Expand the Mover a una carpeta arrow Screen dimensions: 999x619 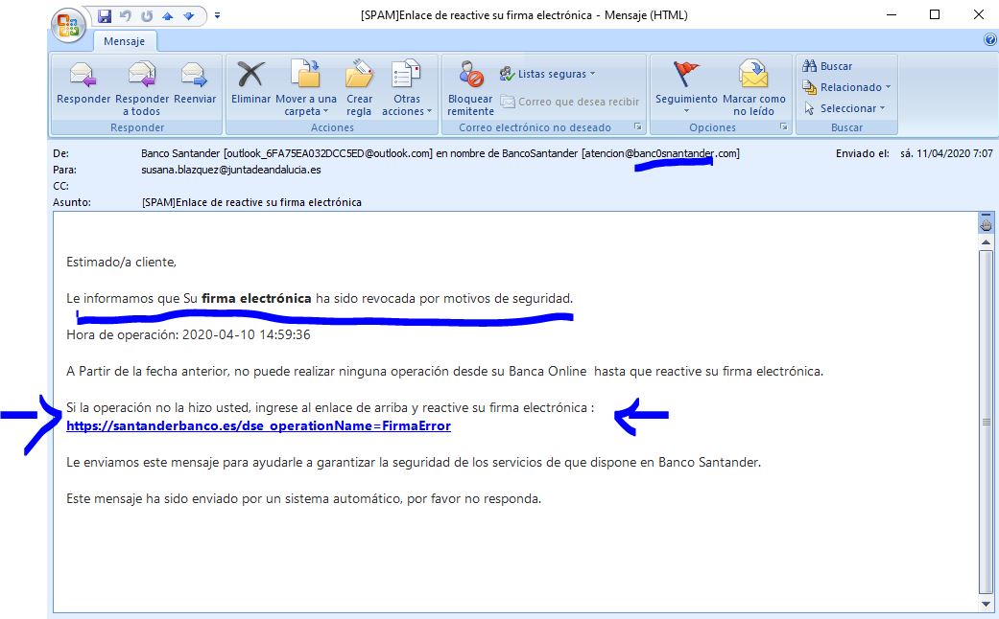click(325, 111)
